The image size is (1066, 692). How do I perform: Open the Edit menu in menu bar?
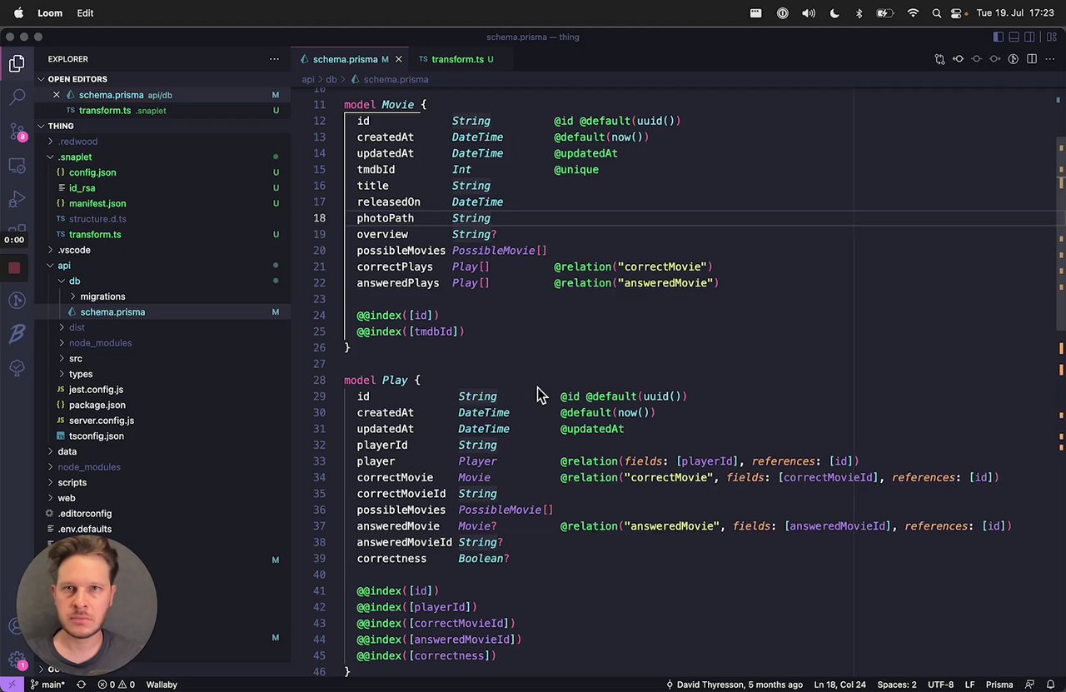(85, 13)
